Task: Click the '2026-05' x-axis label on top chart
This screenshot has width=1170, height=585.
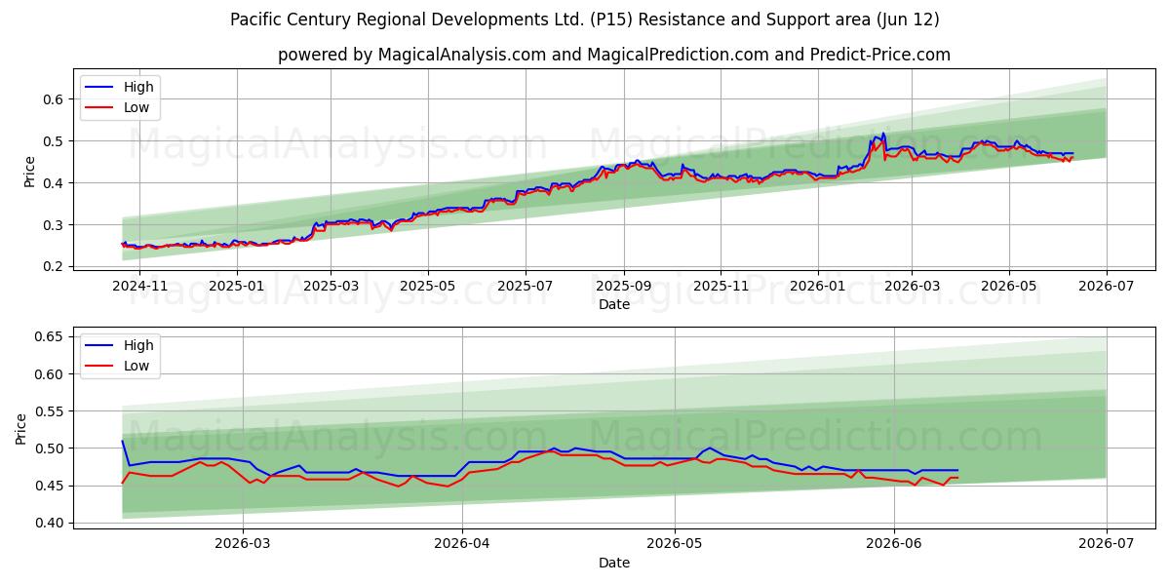Action: coord(1008,287)
